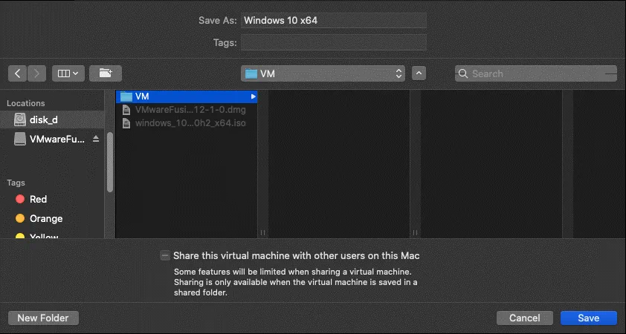Click the windows_10 iso file icon
The image size is (626, 334).
point(126,123)
